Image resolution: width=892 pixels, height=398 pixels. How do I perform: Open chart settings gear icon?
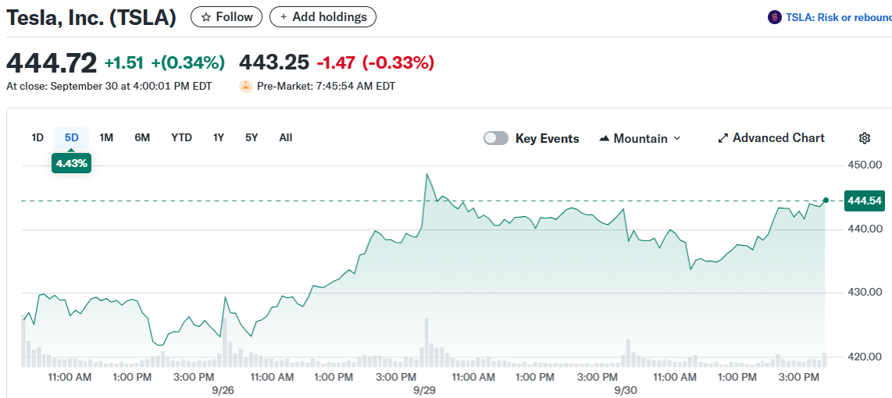point(865,138)
